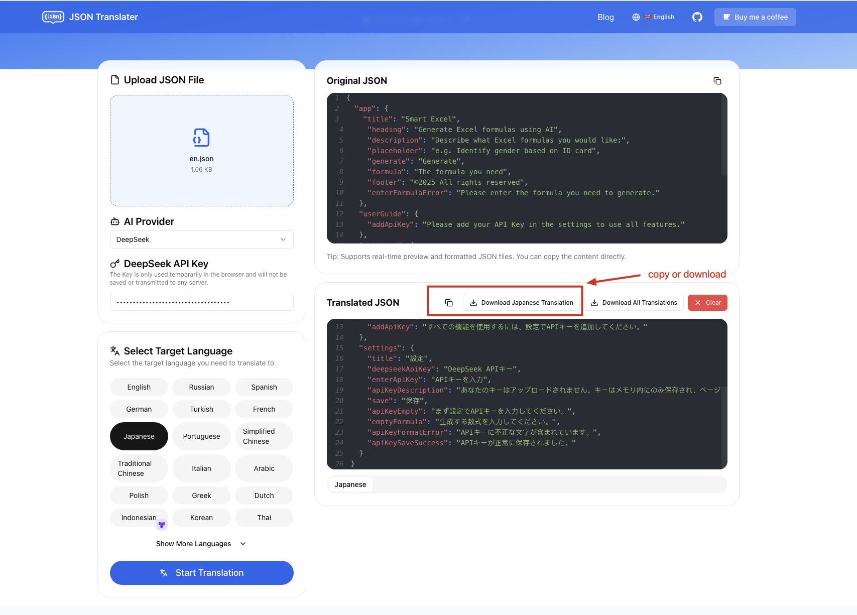
Task: Open the GitHub repository icon
Action: pyautogui.click(x=697, y=17)
